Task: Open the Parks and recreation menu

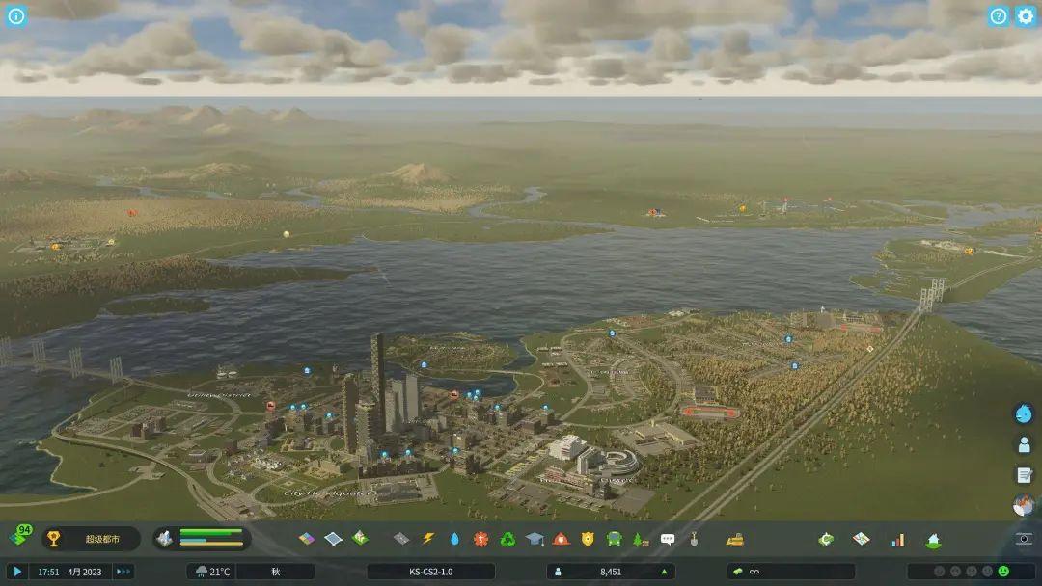Action: coord(641,540)
